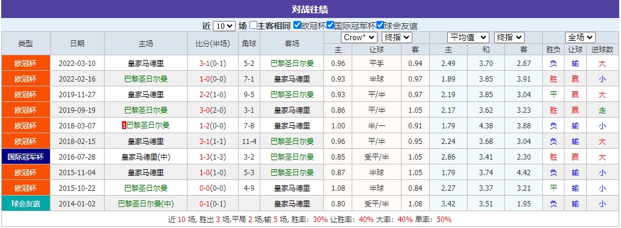Screen dimensions: 621x228
Task: Open the 终指 dropdown next to Crow*
Action: pos(397,38)
